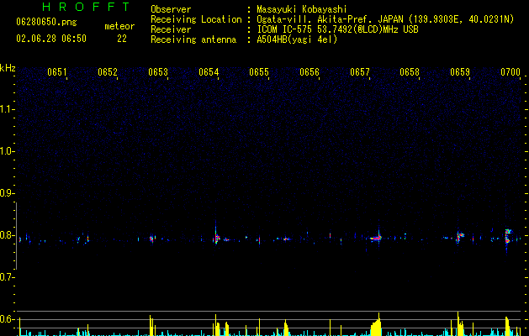Click the 0.8 kHz axis label
The width and height of the screenshot is (529, 336).
click(7, 235)
